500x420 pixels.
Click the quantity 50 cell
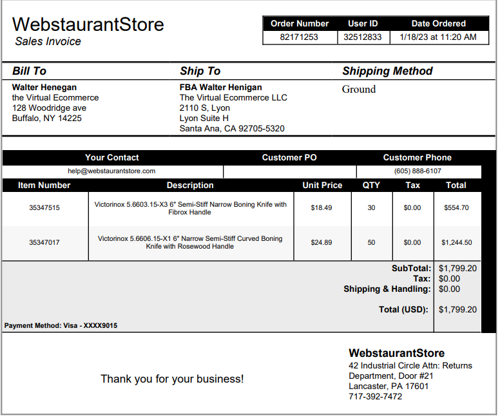[x=371, y=242]
